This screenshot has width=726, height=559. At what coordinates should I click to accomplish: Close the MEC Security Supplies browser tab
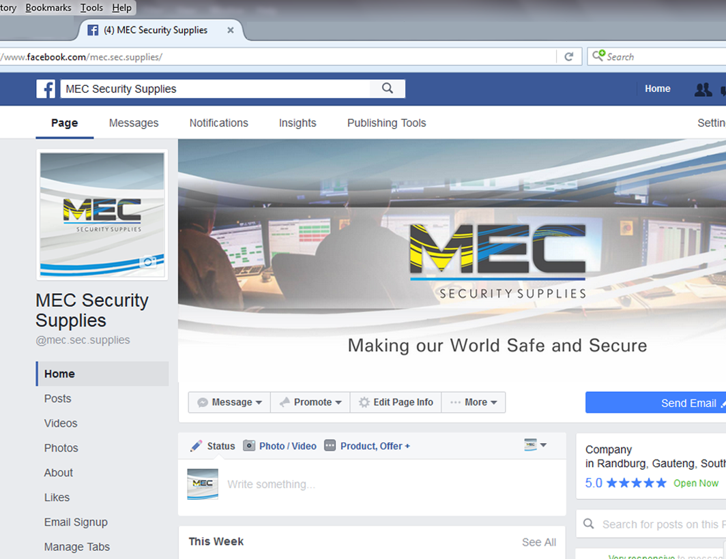[231, 30]
